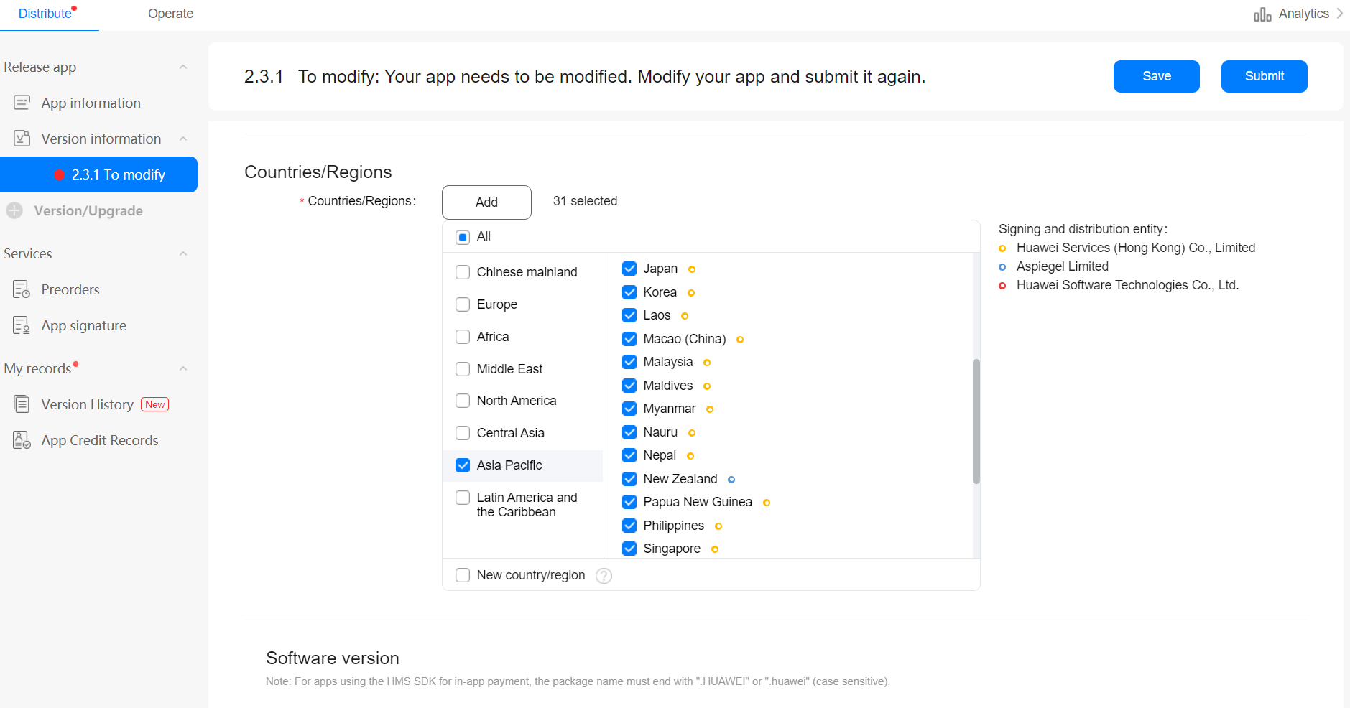
Task: Select 2.3.1 To modify version item
Action: 98,174
